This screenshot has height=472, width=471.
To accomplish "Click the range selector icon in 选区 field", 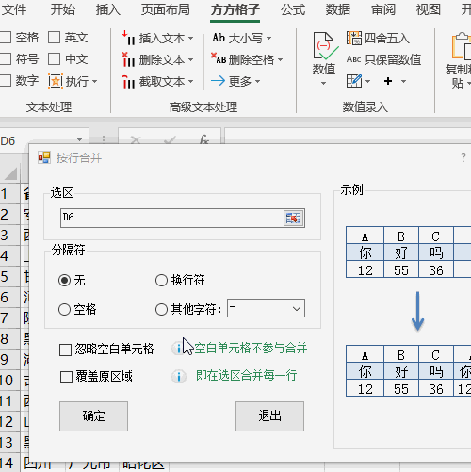I will point(294,218).
